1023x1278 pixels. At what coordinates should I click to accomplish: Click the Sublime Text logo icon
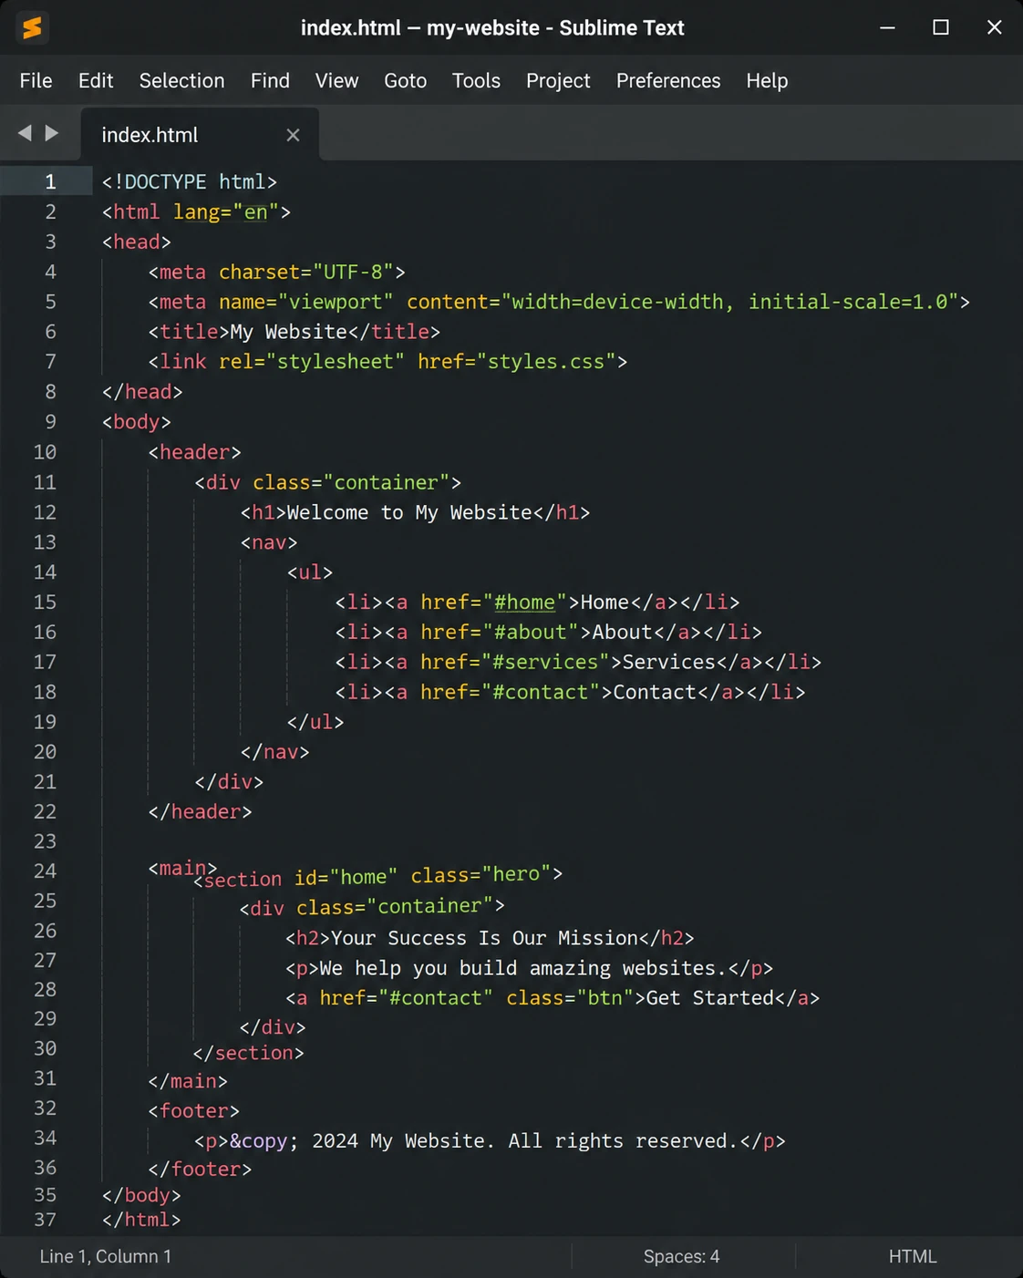32,28
